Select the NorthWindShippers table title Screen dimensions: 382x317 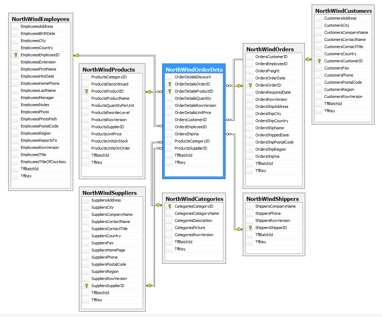pyautogui.click(x=272, y=199)
